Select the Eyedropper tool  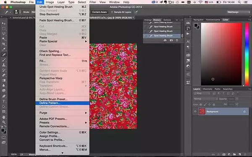(4, 49)
